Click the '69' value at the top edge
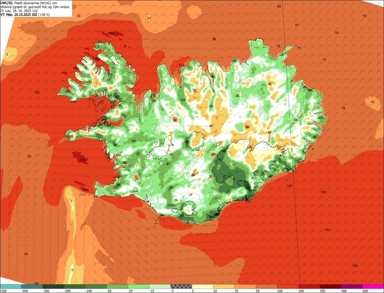Image resolution: width=384 pixels, height=293 pixels. pos(279,6)
